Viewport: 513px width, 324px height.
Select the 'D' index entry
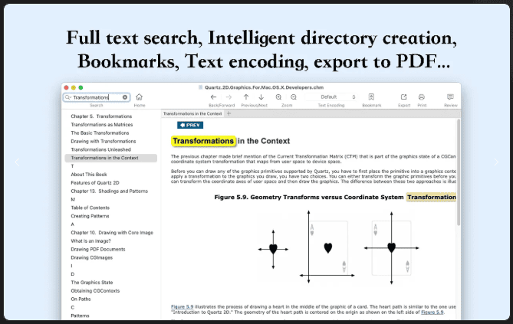point(73,274)
